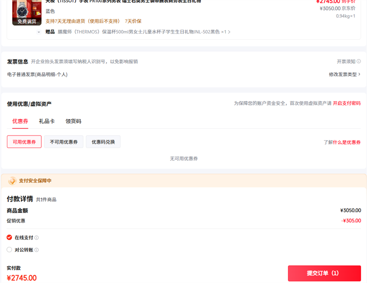Open 开启支付密码 link
367x283 pixels.
click(346, 103)
